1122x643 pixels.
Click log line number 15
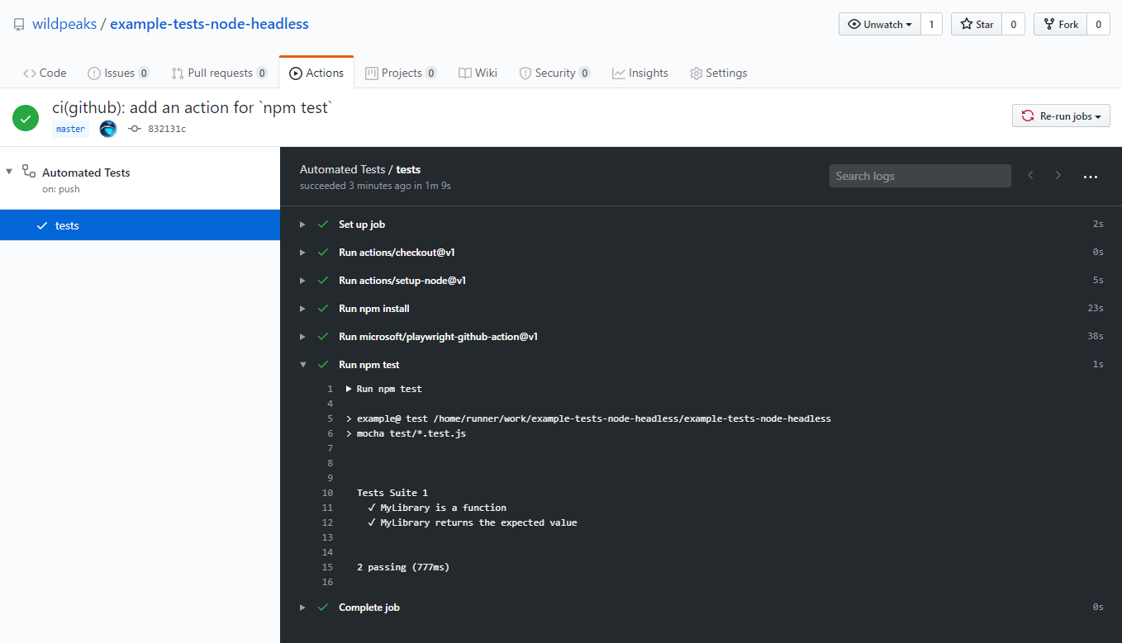pos(327,567)
